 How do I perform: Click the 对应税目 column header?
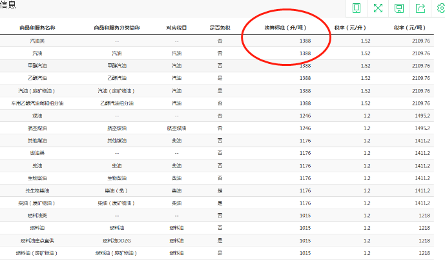(176, 28)
